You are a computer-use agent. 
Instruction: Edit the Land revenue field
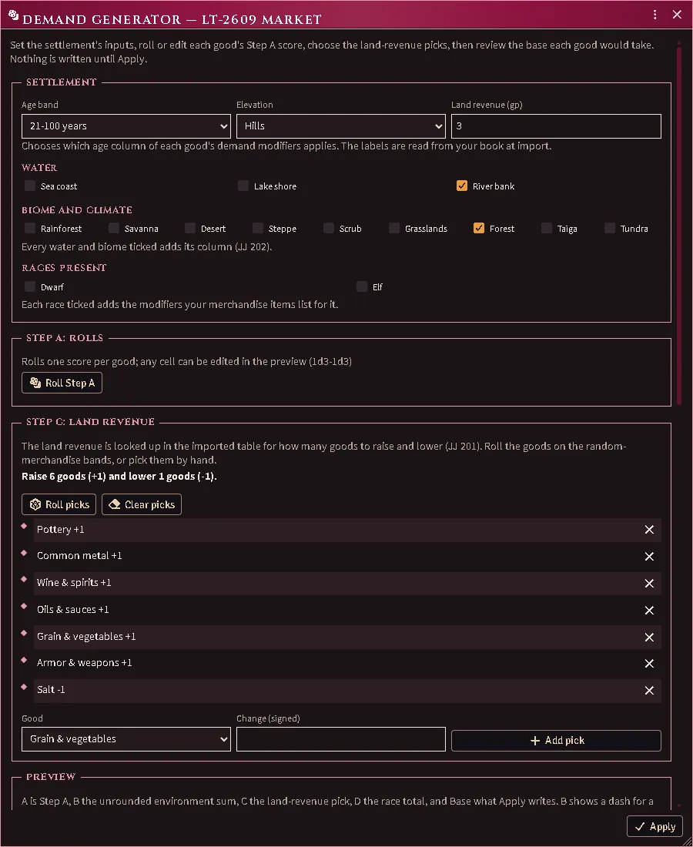(556, 126)
